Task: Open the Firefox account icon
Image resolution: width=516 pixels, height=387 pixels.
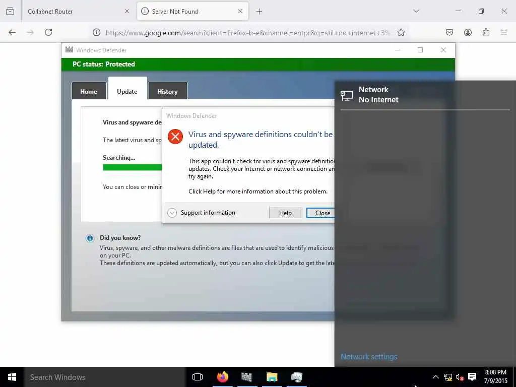Action: (x=468, y=32)
